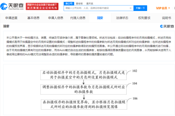Image resolution: width=175 pixels, height=116 pixels.
Task: Go to the 法律状态 tab
Action: [x=122, y=18]
